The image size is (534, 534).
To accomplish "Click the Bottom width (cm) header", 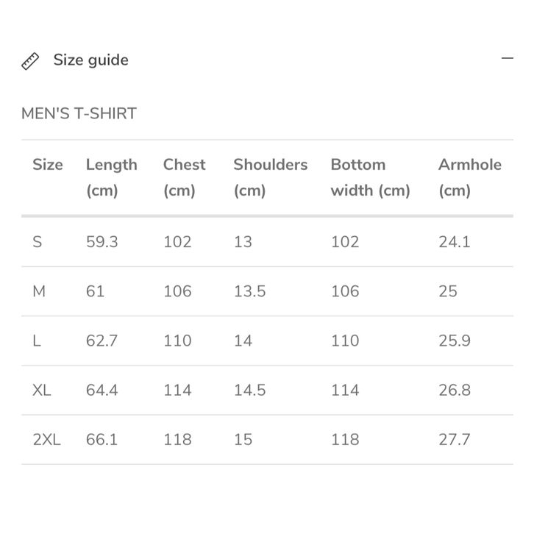I will pos(370,177).
